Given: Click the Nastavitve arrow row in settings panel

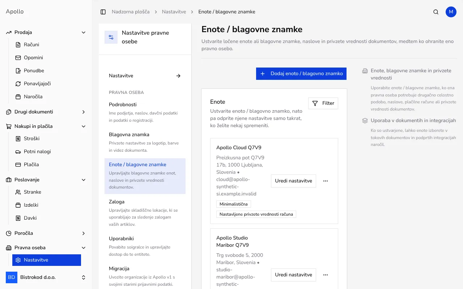Looking at the screenshot, I should tap(145, 76).
